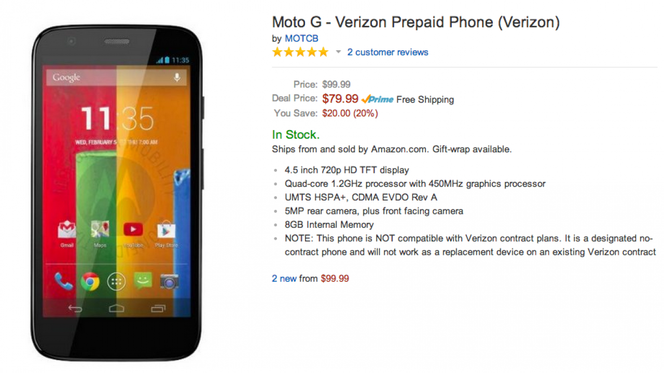Click the Camera icon in phone dock

[169, 281]
